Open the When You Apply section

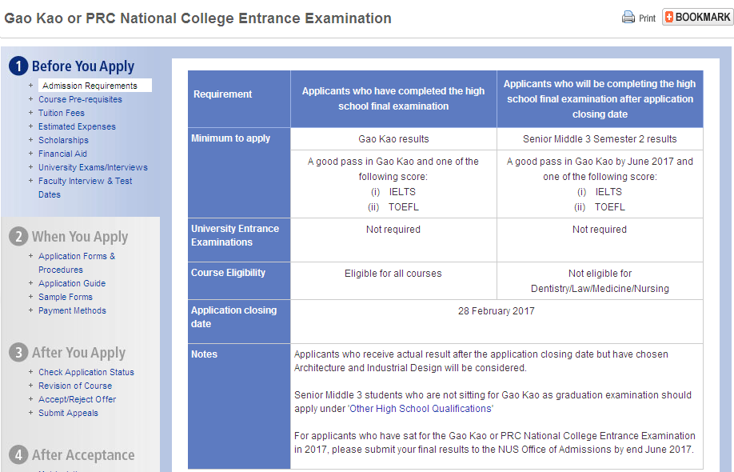tap(80, 237)
